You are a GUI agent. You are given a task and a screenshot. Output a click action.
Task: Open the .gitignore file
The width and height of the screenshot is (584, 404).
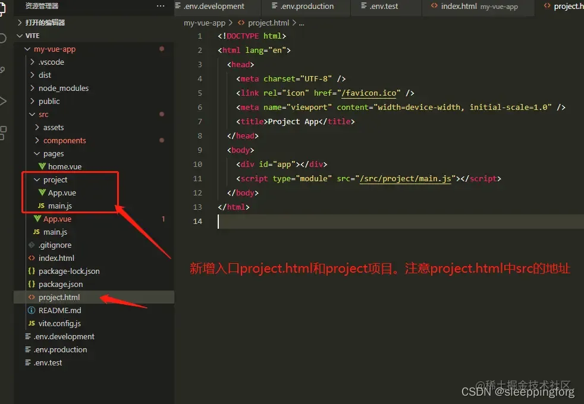(55, 245)
